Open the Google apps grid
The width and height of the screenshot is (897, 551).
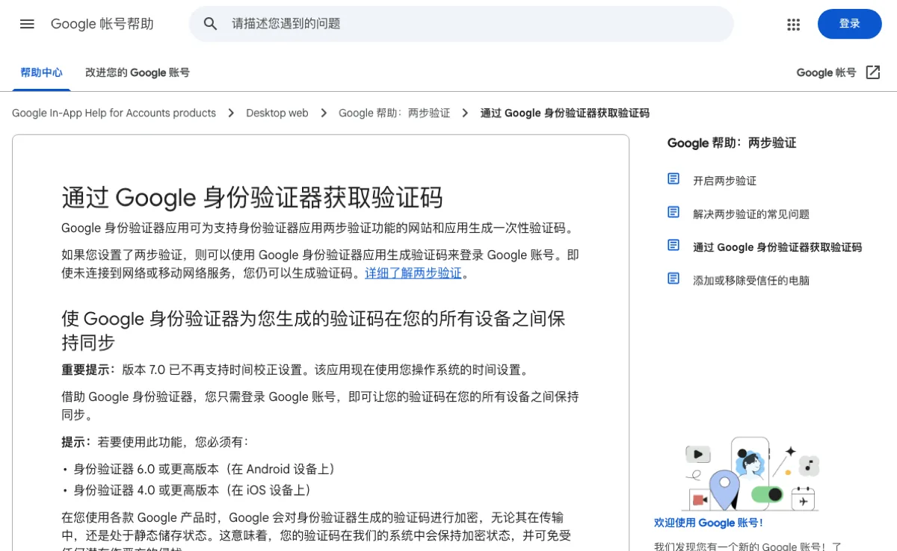click(x=794, y=24)
